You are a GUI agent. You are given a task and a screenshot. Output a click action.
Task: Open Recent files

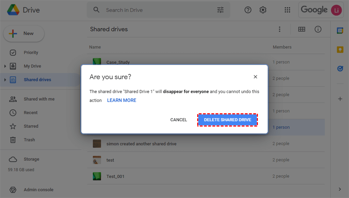(x=31, y=113)
